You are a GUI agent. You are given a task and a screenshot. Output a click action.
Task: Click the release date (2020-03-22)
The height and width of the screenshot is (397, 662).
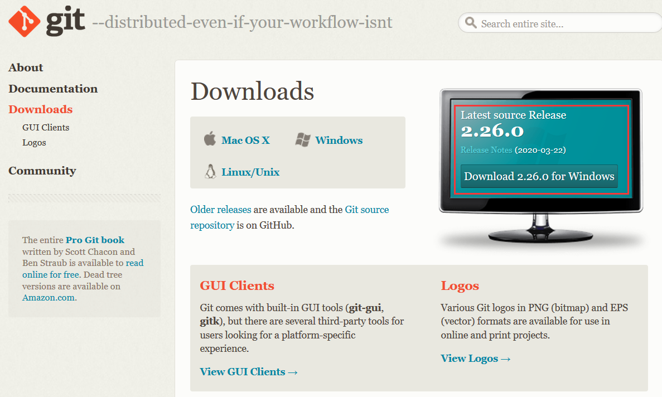(x=540, y=150)
